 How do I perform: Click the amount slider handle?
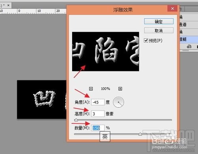click(x=140, y=134)
